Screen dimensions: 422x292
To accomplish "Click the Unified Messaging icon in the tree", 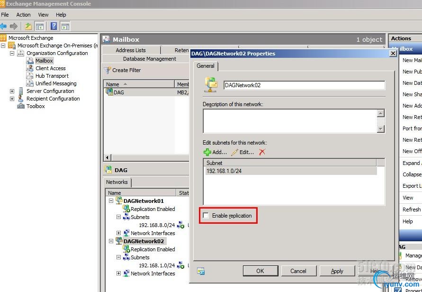I will 30,83.
